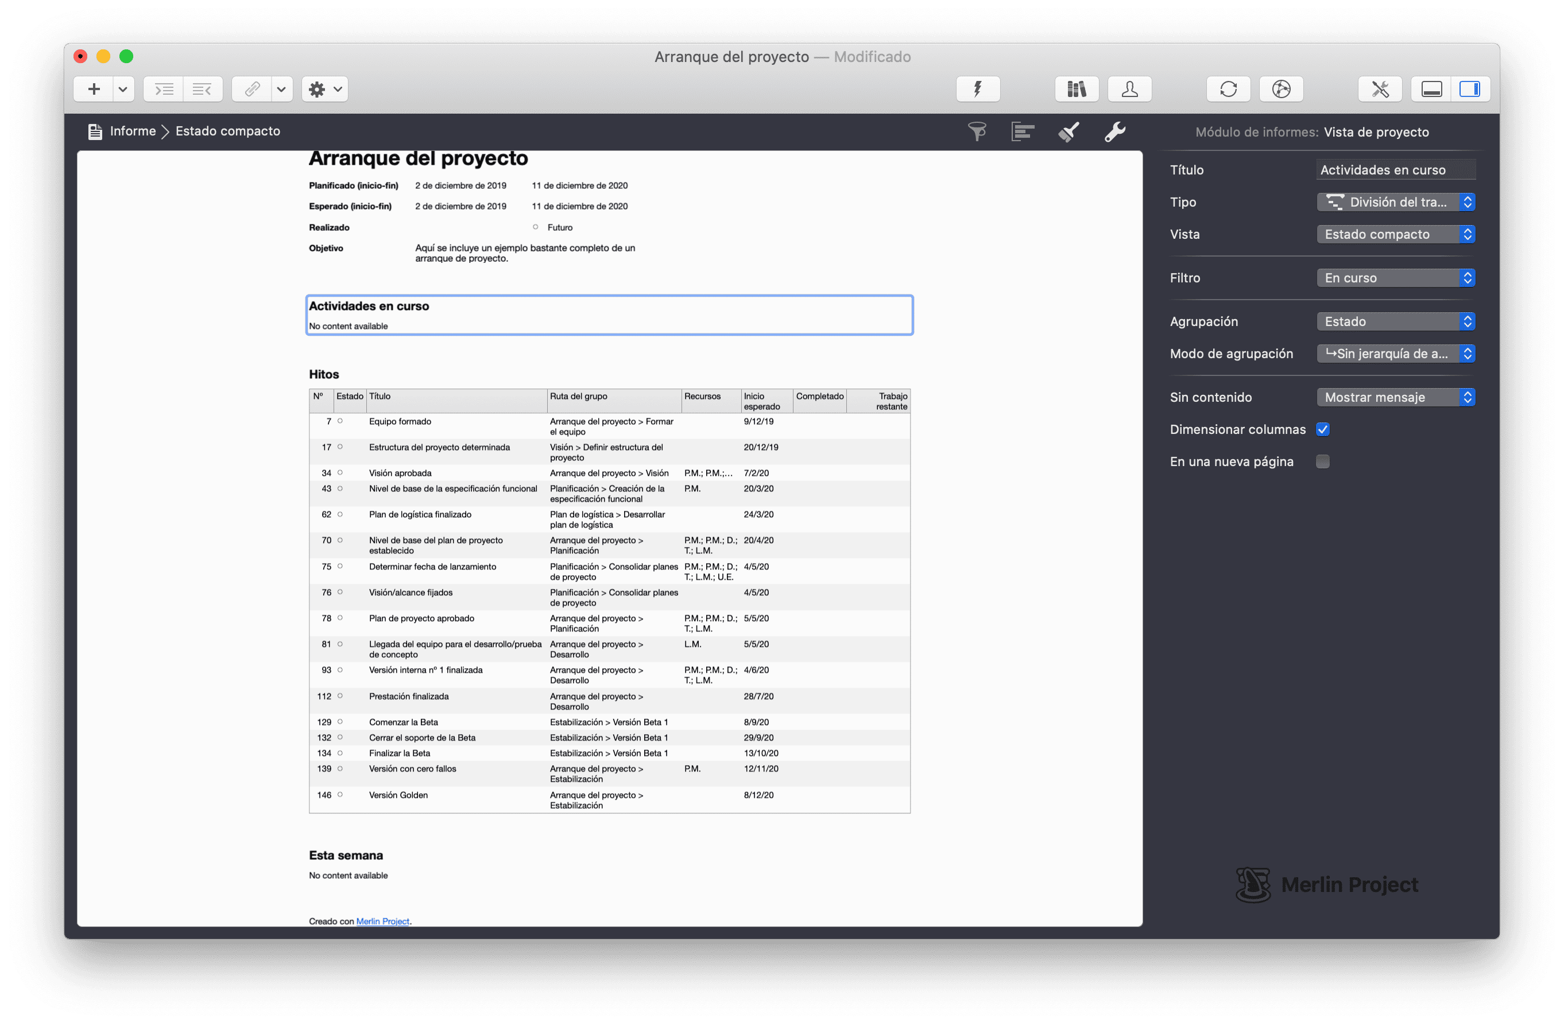Click the filter funnel icon
This screenshot has height=1024, width=1564.
(977, 131)
